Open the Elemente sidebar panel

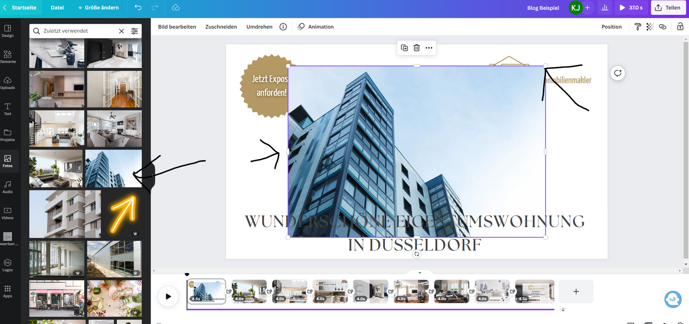point(8,57)
